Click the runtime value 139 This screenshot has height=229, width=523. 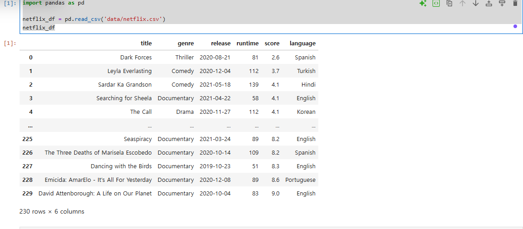(x=254, y=85)
